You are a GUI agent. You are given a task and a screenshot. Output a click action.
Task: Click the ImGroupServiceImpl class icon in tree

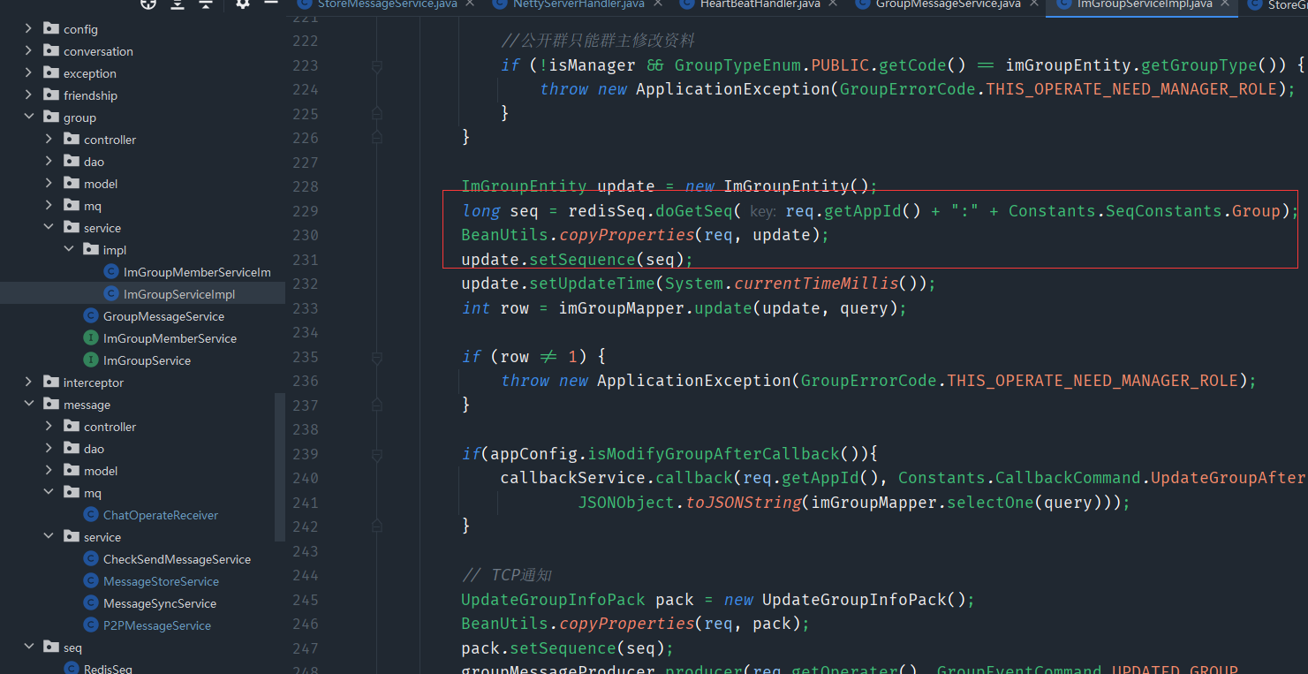point(111,294)
